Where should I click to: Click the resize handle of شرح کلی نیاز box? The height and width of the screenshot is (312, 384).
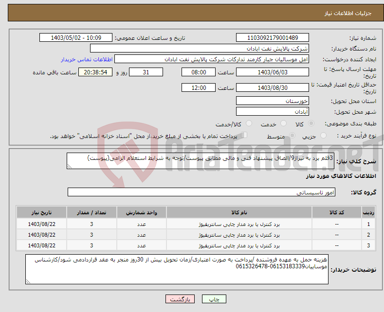coord(70,166)
